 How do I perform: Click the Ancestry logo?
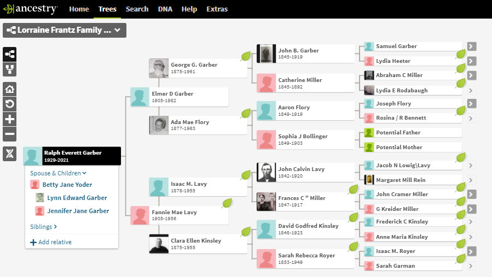(30, 9)
